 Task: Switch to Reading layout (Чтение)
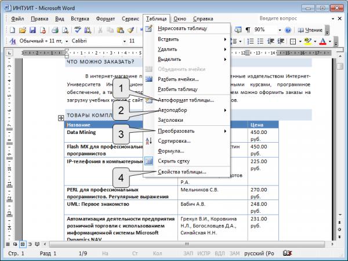pyautogui.click(x=310, y=30)
